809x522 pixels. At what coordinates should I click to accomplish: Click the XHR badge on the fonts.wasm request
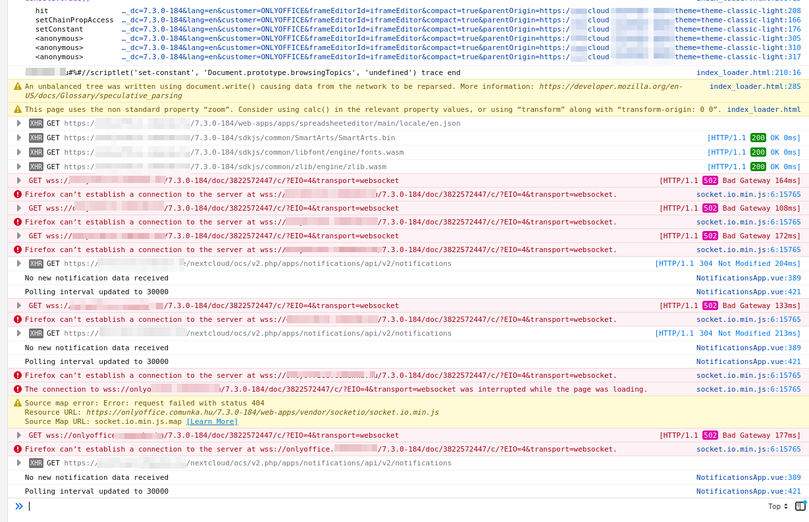tap(36, 152)
